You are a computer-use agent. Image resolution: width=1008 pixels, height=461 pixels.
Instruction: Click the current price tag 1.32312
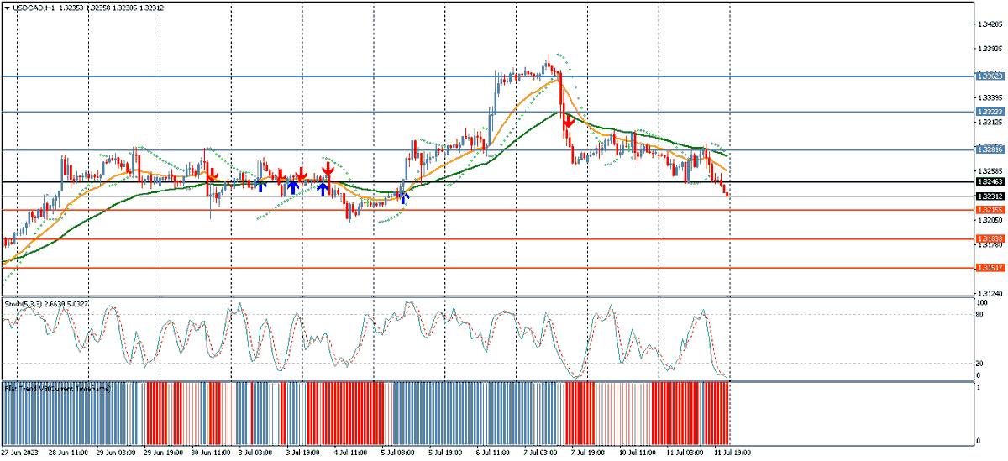coord(990,196)
